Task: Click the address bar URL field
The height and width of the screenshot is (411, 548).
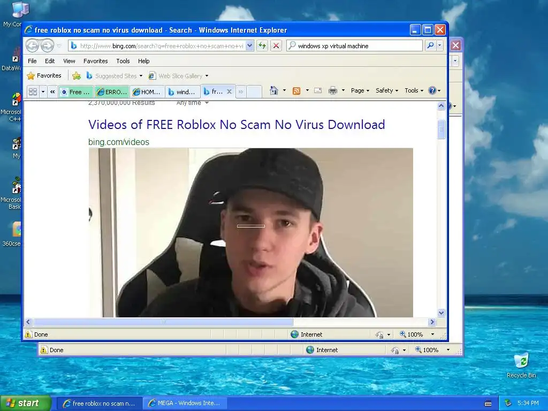Action: [x=161, y=46]
